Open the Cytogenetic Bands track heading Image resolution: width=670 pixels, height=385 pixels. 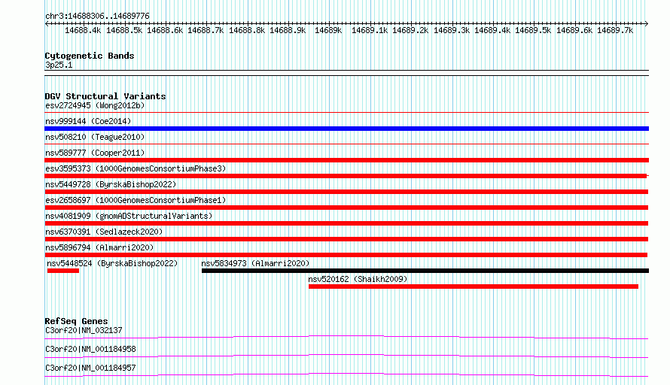click(x=90, y=56)
